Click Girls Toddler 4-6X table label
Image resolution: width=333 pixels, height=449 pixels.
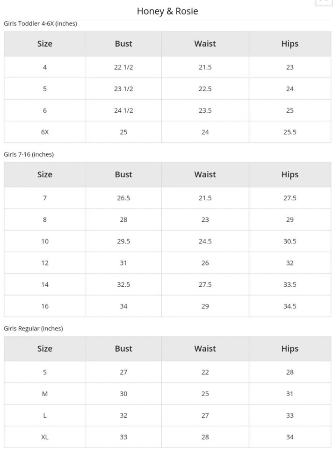coord(40,23)
